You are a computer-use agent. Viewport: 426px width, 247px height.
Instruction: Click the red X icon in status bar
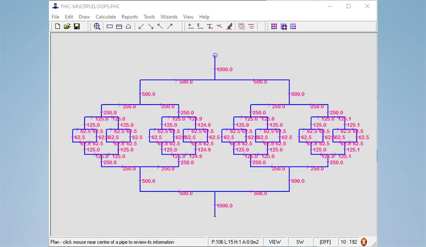click(364, 241)
